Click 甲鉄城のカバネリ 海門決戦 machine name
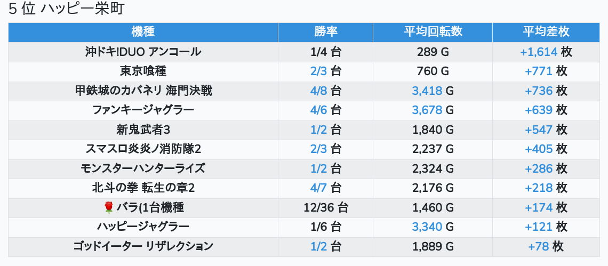Screen dimensions: 608x266 tap(143, 91)
